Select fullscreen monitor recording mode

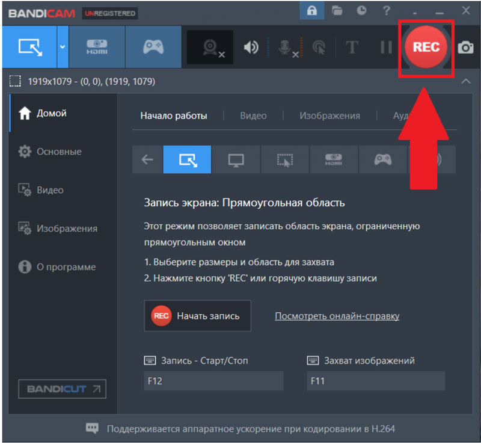[236, 159]
